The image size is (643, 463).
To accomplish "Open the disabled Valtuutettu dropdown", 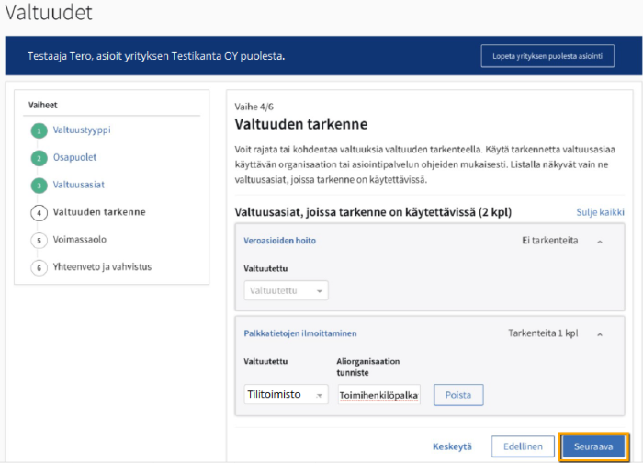I will tap(286, 290).
